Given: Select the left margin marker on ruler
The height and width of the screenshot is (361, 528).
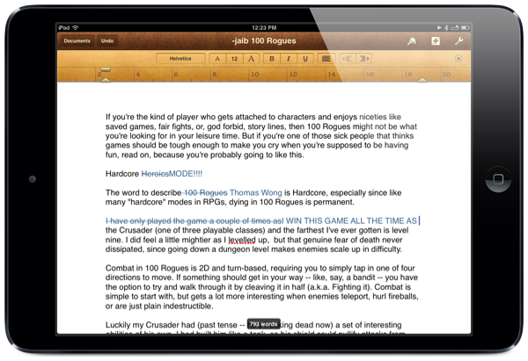Looking at the screenshot, I should tap(106, 80).
